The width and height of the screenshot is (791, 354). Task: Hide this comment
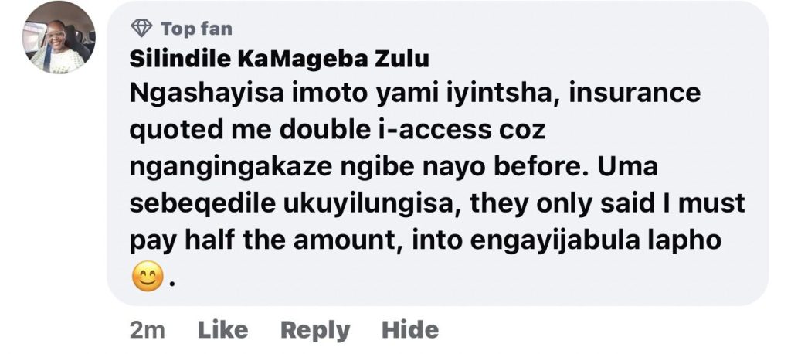(410, 330)
